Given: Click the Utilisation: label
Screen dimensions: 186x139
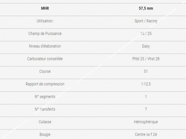Looking at the screenshot, I should click(45, 21).
